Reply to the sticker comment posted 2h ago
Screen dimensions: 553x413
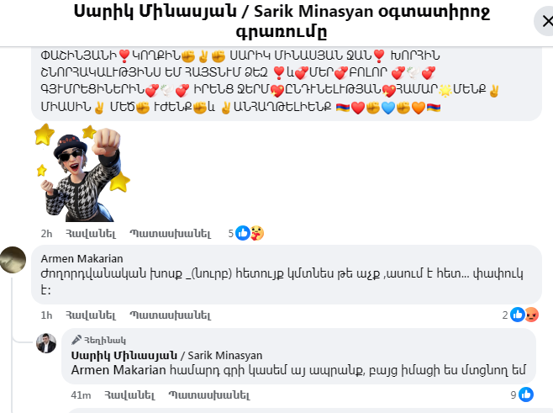(171, 234)
